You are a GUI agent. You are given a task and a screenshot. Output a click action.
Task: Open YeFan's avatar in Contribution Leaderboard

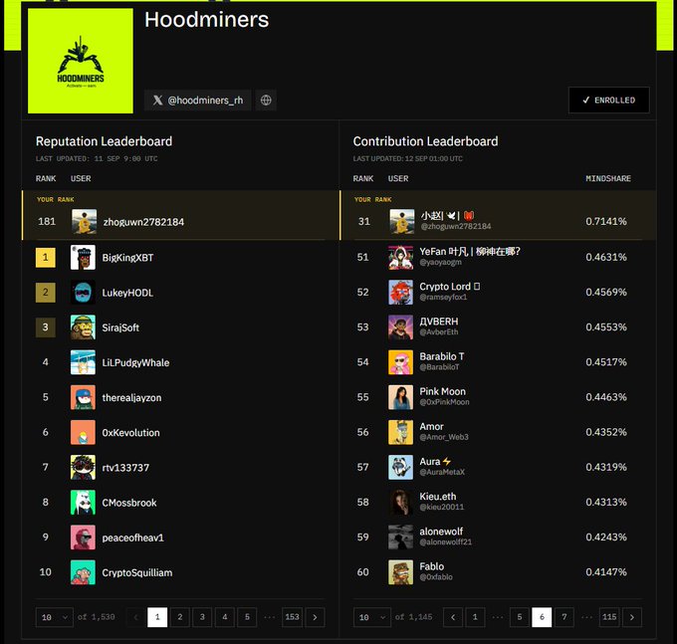click(400, 257)
